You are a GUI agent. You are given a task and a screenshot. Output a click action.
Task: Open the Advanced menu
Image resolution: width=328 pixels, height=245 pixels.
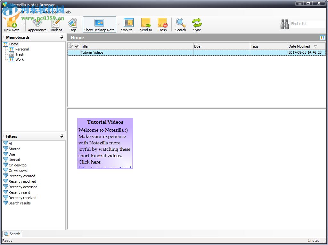(50, 12)
